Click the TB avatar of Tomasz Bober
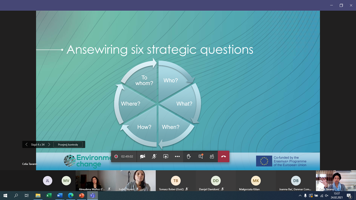 [176, 181]
